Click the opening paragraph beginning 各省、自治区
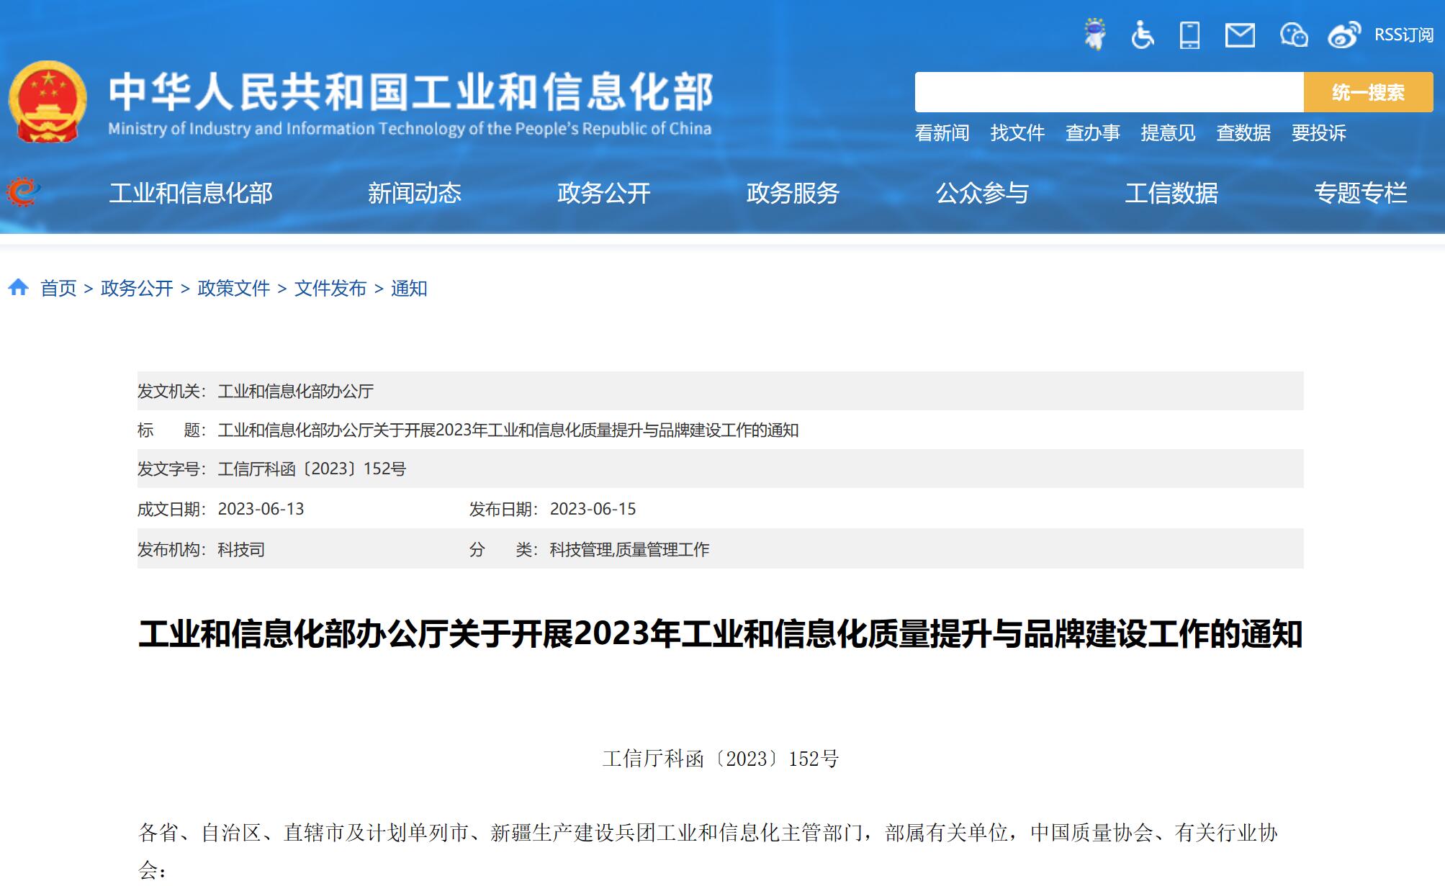 pos(708,851)
